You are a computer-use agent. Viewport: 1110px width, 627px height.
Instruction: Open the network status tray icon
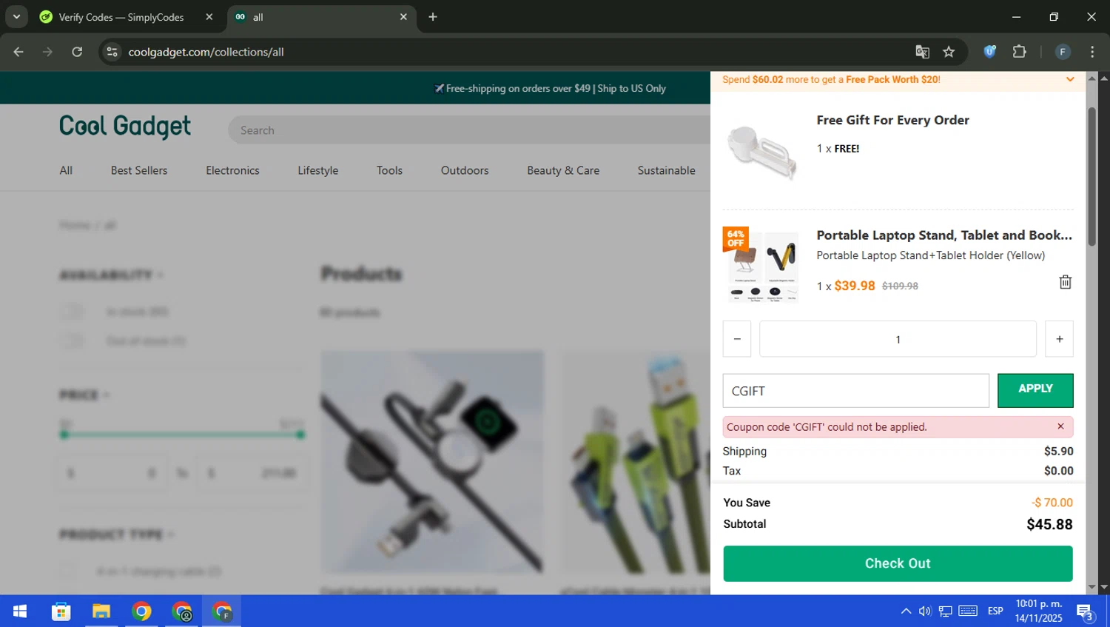(946, 611)
